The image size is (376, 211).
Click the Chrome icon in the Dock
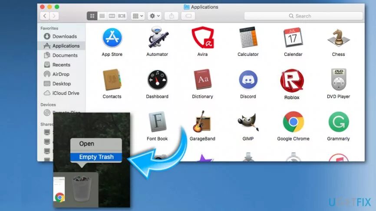[x=60, y=198]
